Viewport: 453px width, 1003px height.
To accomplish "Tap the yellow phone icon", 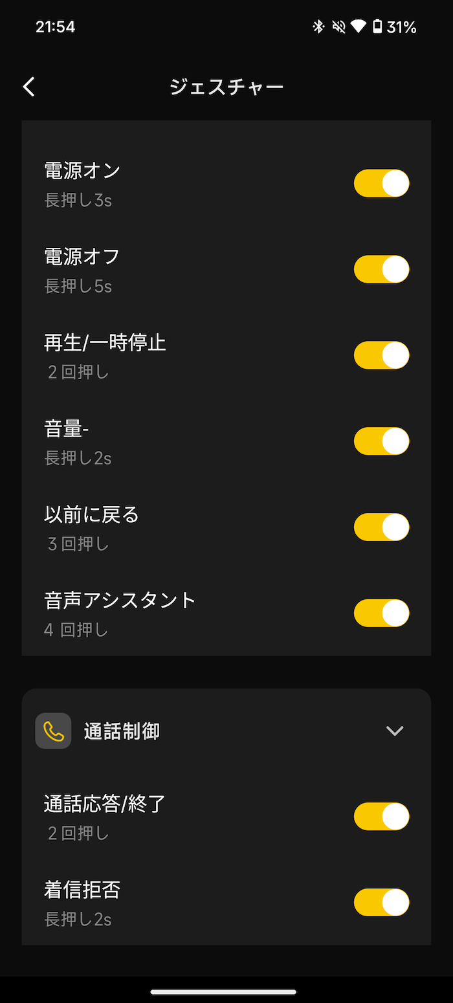I will pyautogui.click(x=53, y=731).
